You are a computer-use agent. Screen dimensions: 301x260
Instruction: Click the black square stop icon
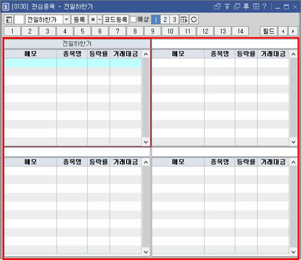click(x=93, y=20)
